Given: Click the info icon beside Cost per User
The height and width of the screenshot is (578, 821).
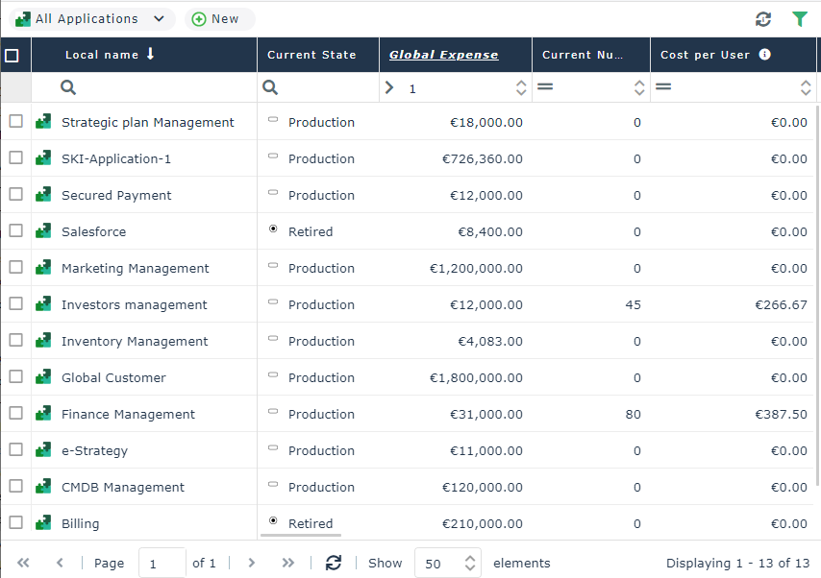Looking at the screenshot, I should coord(765,55).
